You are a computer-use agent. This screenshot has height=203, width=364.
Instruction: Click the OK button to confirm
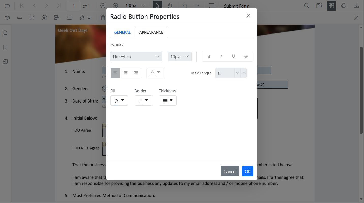coord(247,171)
